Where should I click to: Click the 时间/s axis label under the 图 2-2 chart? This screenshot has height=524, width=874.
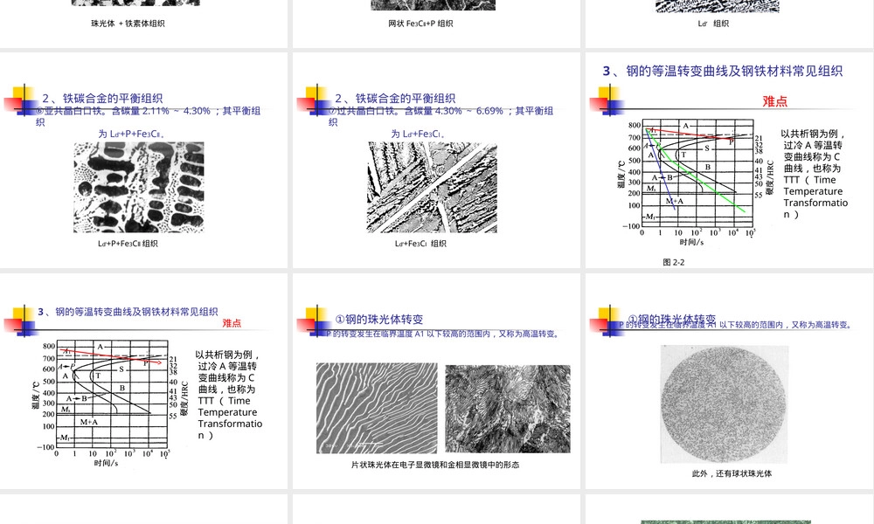[691, 242]
